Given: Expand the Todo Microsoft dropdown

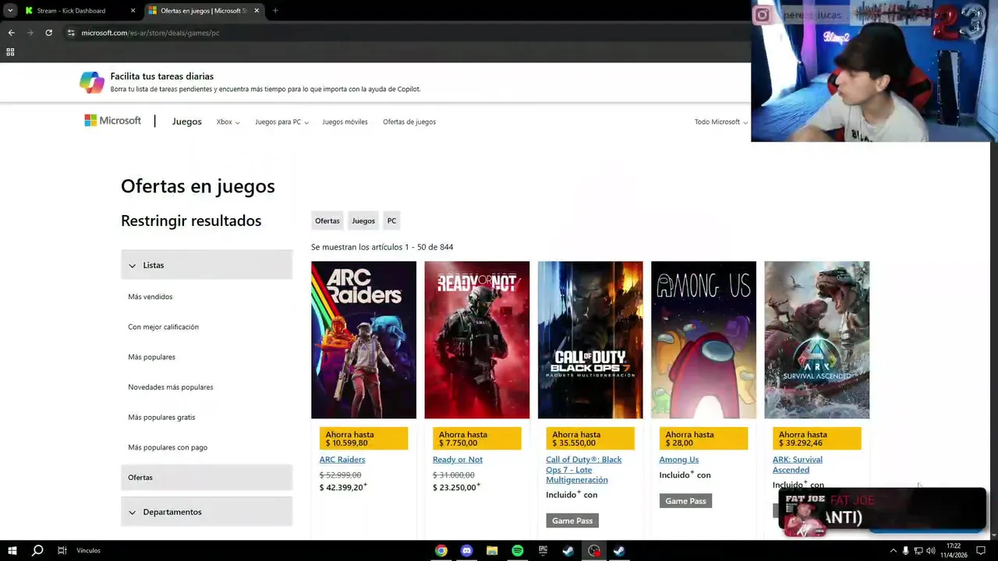Looking at the screenshot, I should tap(721, 122).
